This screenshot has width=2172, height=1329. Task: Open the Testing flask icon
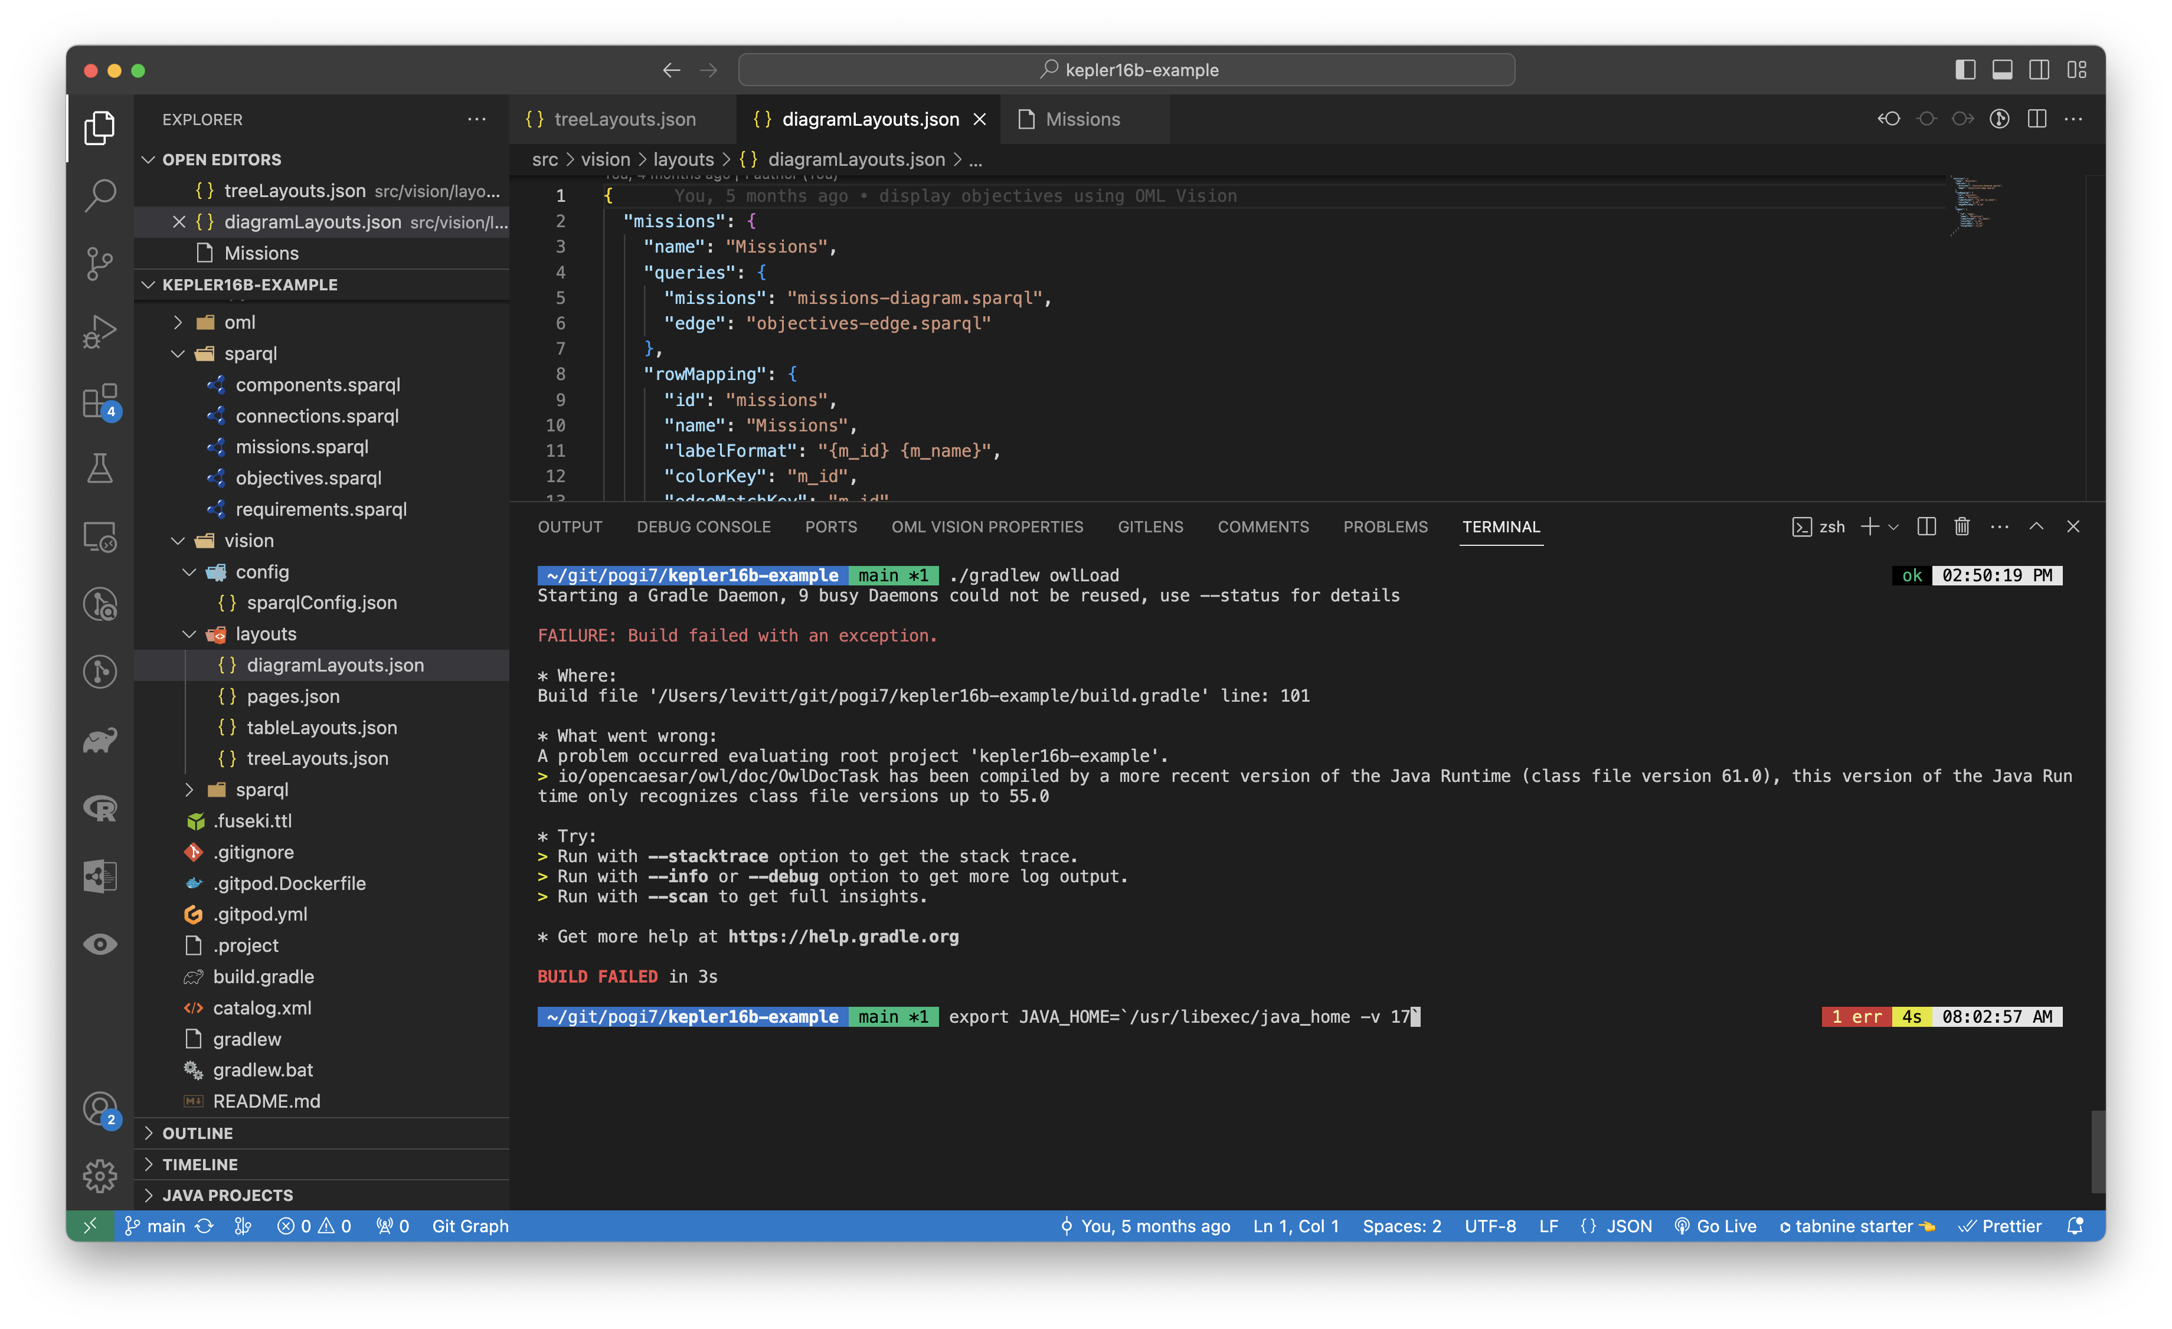(x=100, y=468)
